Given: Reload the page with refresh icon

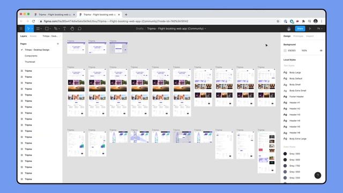Looking at the screenshot, I should pyautogui.click(x=33, y=21).
